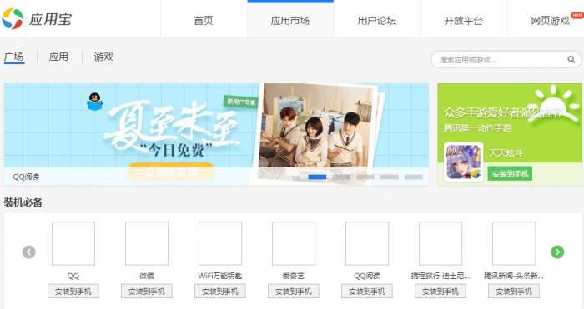Open the 爱奇艺 app icon
The width and height of the screenshot is (584, 309).
(x=294, y=243)
